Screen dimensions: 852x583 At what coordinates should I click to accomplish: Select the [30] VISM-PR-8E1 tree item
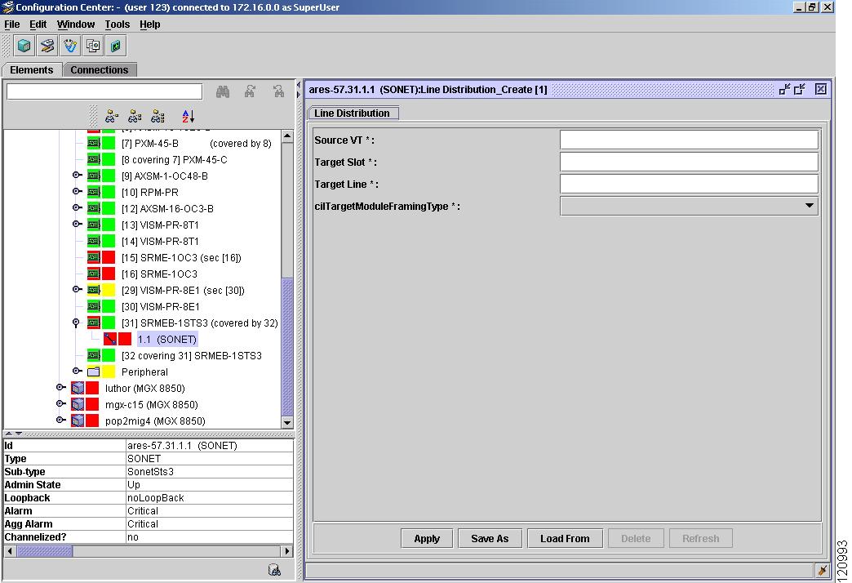(160, 307)
